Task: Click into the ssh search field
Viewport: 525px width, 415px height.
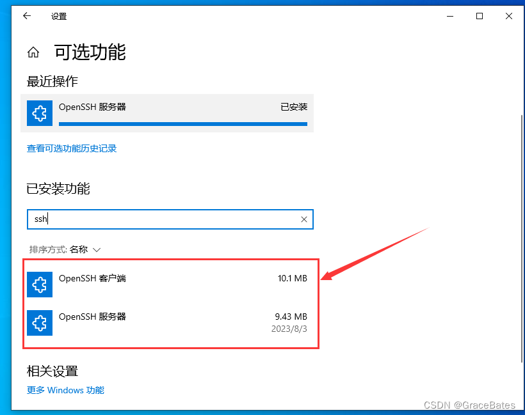Action: (170, 219)
